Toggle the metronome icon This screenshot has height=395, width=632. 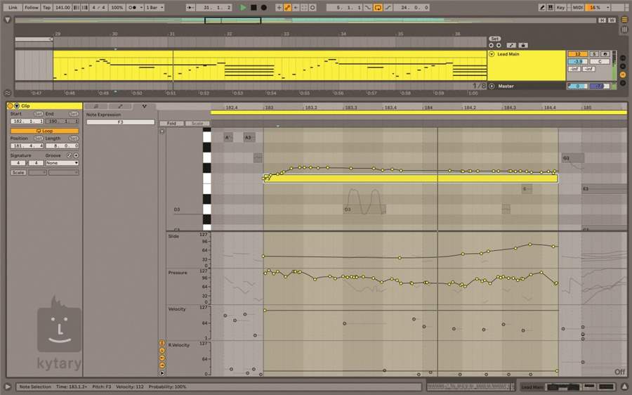133,7
